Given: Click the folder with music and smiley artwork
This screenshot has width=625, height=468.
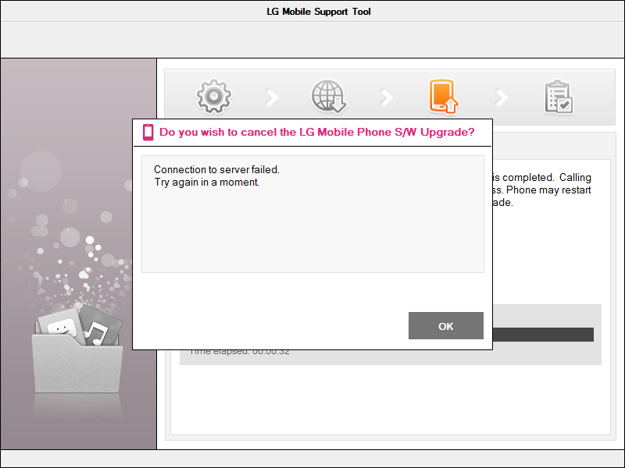Looking at the screenshot, I should pyautogui.click(x=77, y=349).
